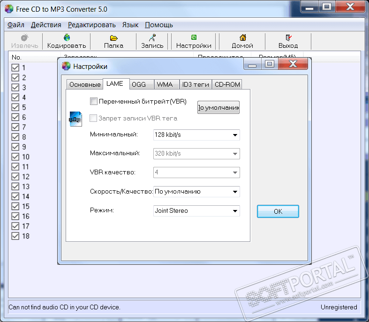
Task: Open the Папка folder toolbar icon
Action: [113, 37]
